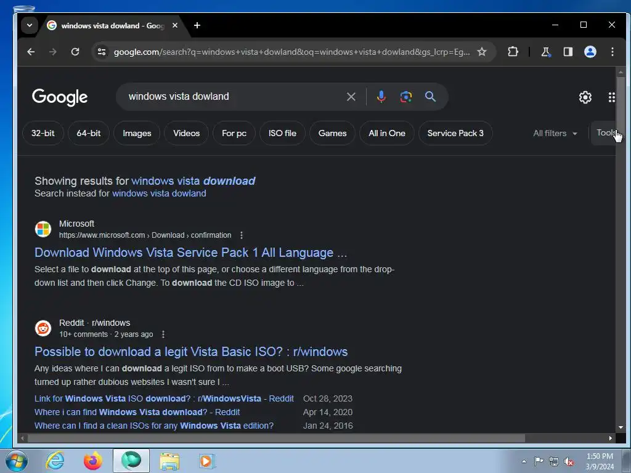Viewport: 631px width, 473px height.
Task: Go back to the previous page
Action: coord(31,52)
